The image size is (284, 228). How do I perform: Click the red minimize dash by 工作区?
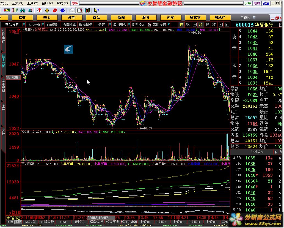tap(273, 19)
